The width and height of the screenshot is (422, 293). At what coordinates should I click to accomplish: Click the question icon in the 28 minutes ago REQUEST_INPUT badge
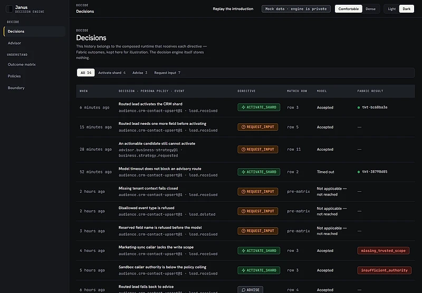(x=243, y=150)
